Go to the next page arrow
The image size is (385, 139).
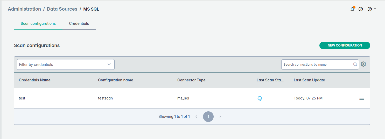(x=220, y=117)
